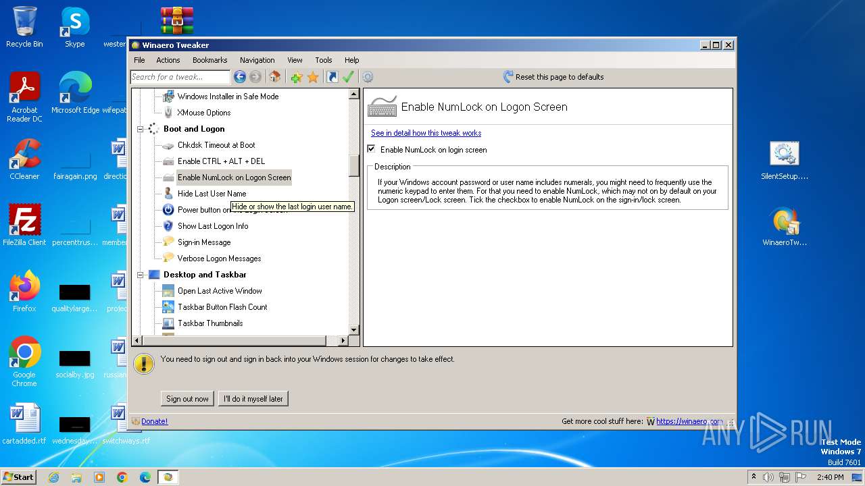Viewport: 865px width, 486px height.
Task: Click the tree scroll up arrow
Action: [x=353, y=94]
